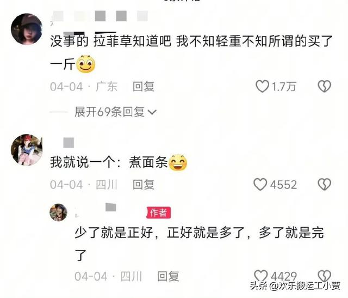Dislike the 拉菲草 comment via broken heart
The height and width of the screenshot is (298, 348).
(325, 87)
